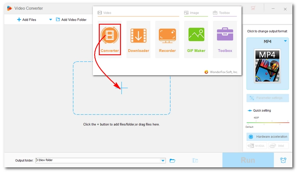Image resolution: width=297 pixels, height=172 pixels.
Task: Toggle Hardware acceleration
Action: coord(268,136)
